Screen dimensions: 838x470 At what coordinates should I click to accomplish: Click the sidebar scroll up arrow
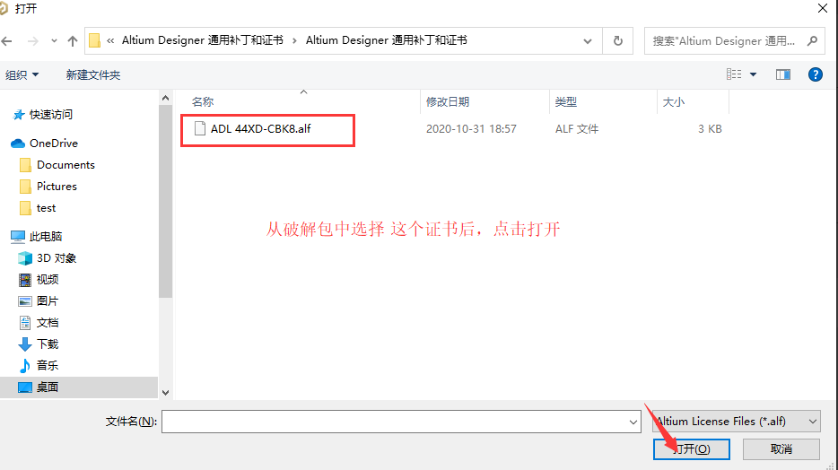pos(165,98)
